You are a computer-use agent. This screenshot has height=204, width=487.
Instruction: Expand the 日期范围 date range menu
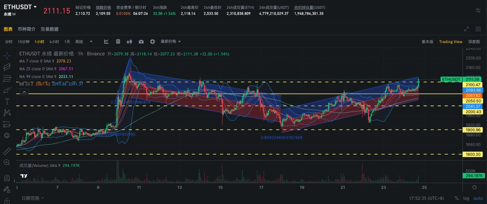pos(33,198)
